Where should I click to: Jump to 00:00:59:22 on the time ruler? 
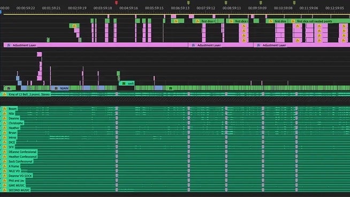(x=26, y=8)
